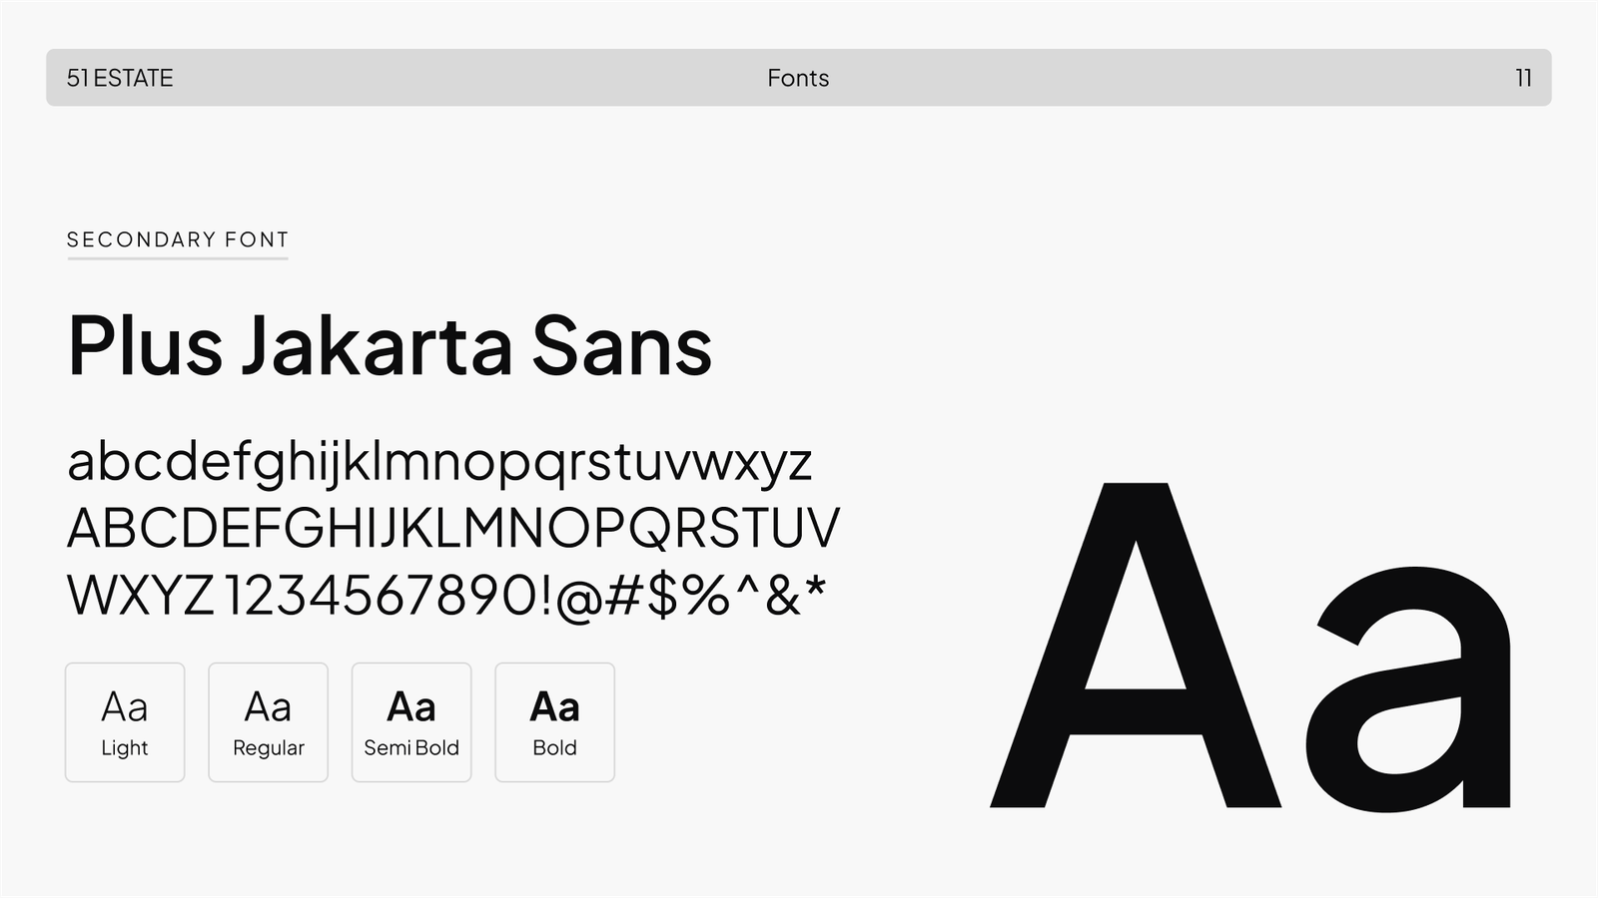The height and width of the screenshot is (898, 1598).
Task: Click the large uppercase A glyph
Action: point(1136,646)
